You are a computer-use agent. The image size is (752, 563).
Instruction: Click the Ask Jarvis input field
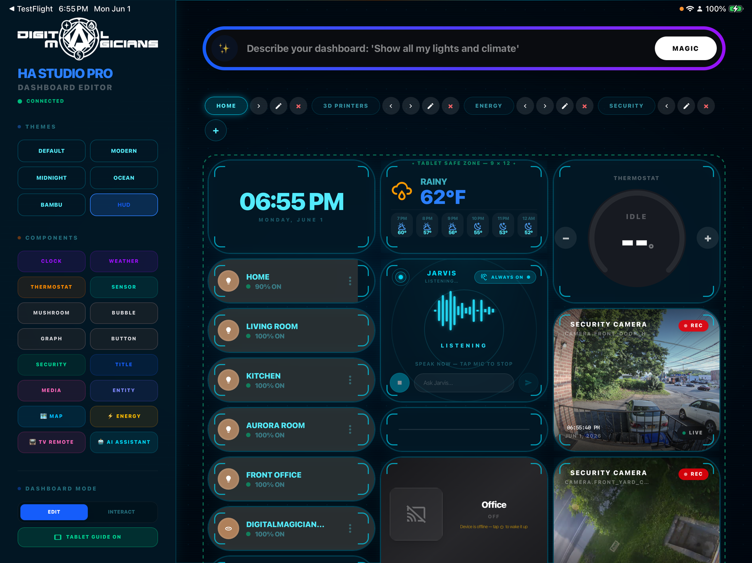click(x=464, y=383)
